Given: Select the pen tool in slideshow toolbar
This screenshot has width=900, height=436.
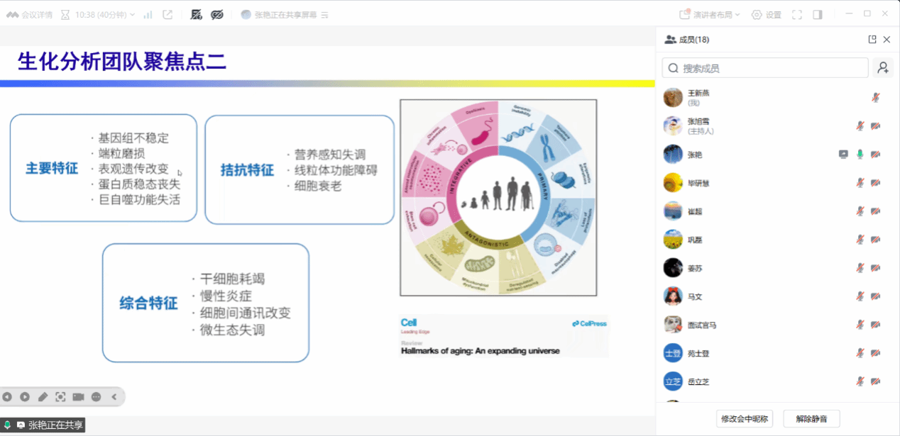Looking at the screenshot, I should [43, 397].
